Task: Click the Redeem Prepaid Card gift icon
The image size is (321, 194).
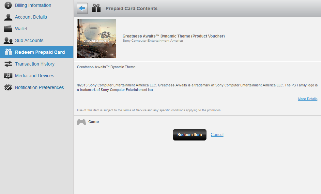Action: [8, 52]
